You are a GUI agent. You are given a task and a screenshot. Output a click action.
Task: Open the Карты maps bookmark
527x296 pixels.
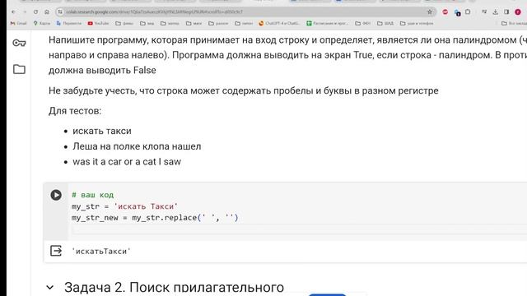(x=42, y=23)
